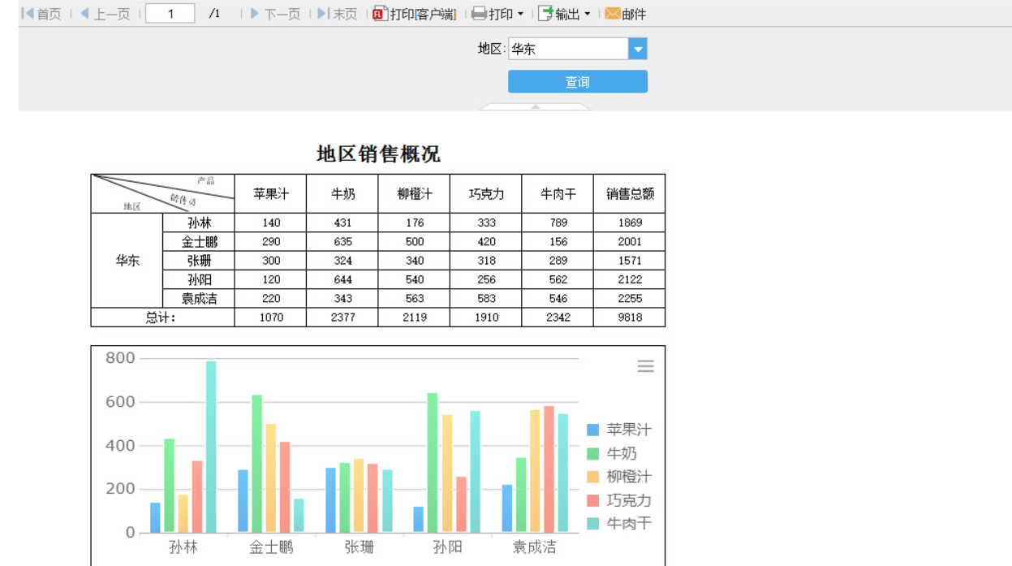Viewport: 1012px width, 566px height.
Task: Click the export (输出) icon
Action: [x=545, y=14]
